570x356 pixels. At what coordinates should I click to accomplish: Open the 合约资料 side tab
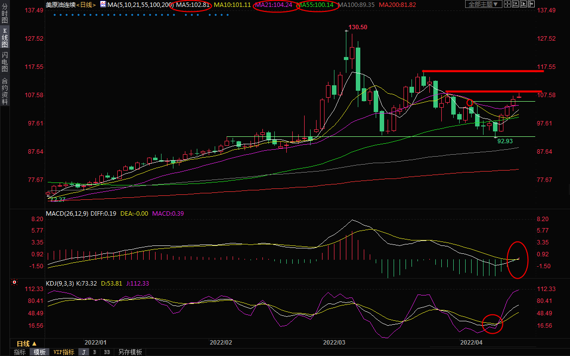[x=5, y=91]
